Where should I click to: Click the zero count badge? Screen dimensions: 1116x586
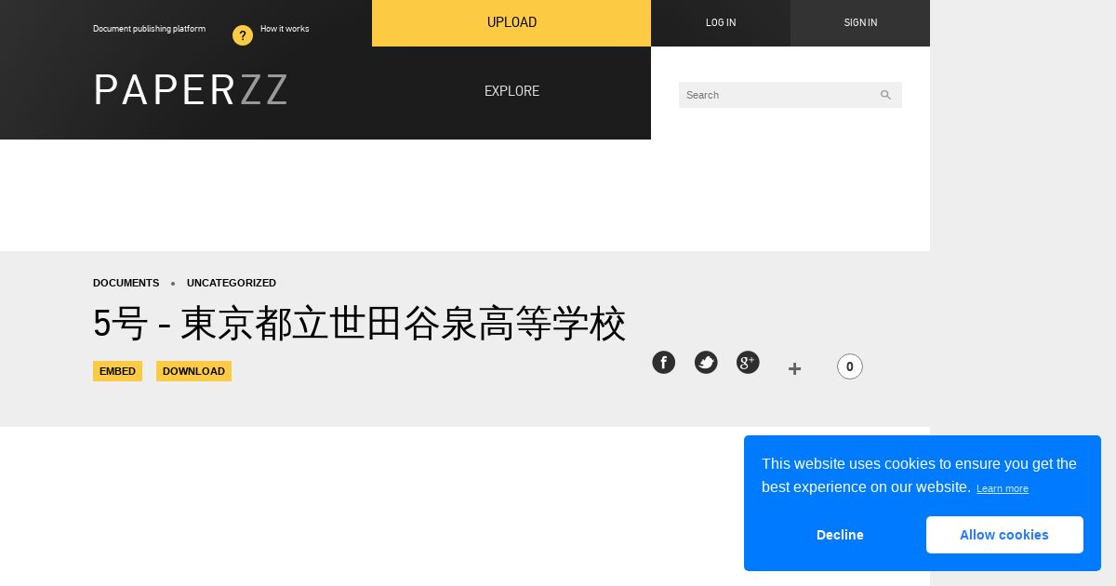point(850,366)
